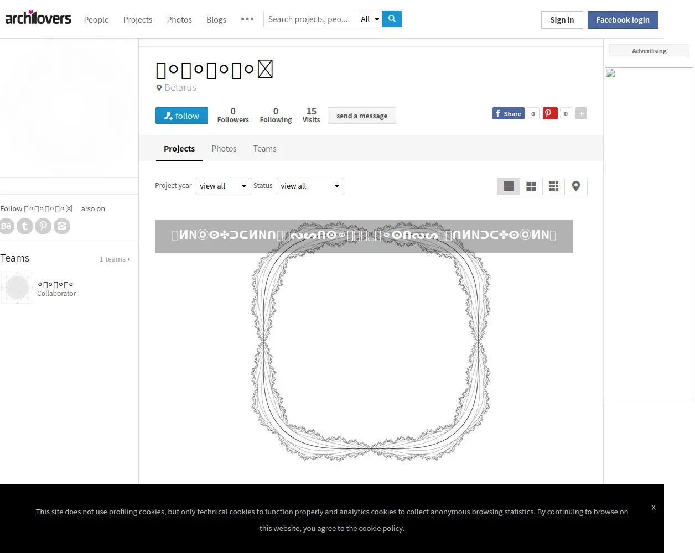Image resolution: width=695 pixels, height=553 pixels.
Task: Click the follow button
Action: coord(181,116)
